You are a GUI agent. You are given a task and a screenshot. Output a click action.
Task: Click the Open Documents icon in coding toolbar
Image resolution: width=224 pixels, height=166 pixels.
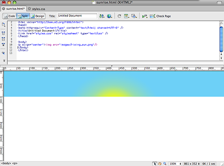pos(3,24)
